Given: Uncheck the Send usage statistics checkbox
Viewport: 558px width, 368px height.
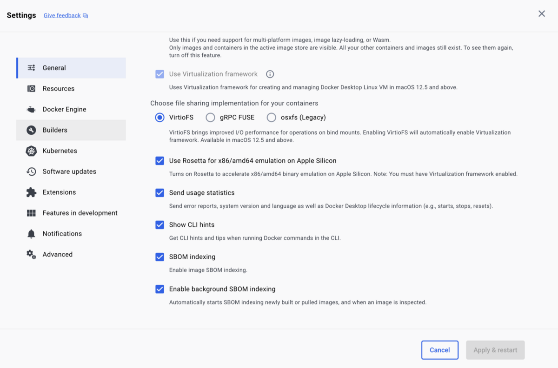Looking at the screenshot, I should click(x=159, y=193).
